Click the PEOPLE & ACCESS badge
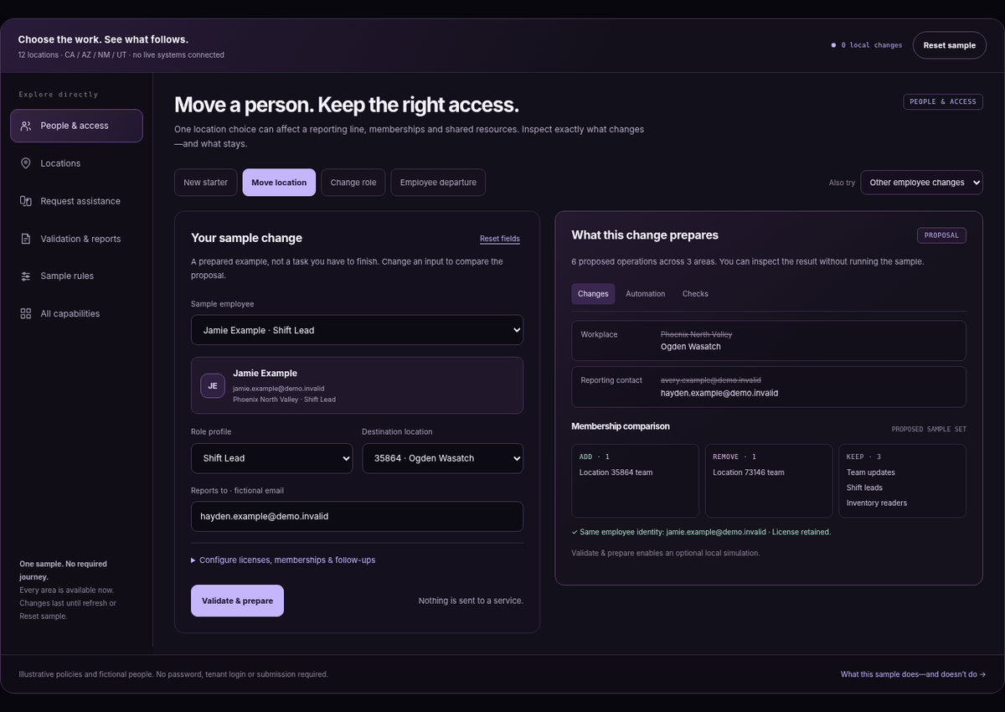The image size is (1005, 712). (942, 101)
